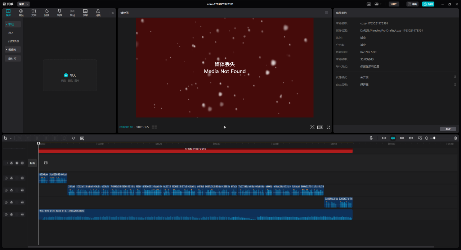This screenshot has width=461, height=250.
Task: Click the 导出 export button
Action: pyautogui.click(x=428, y=4)
